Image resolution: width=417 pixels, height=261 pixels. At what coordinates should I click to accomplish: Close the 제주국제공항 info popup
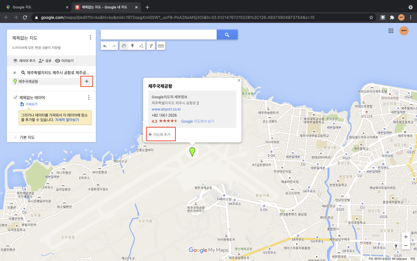click(x=239, y=80)
